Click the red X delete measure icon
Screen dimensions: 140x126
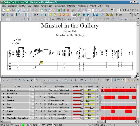tap(68, 10)
